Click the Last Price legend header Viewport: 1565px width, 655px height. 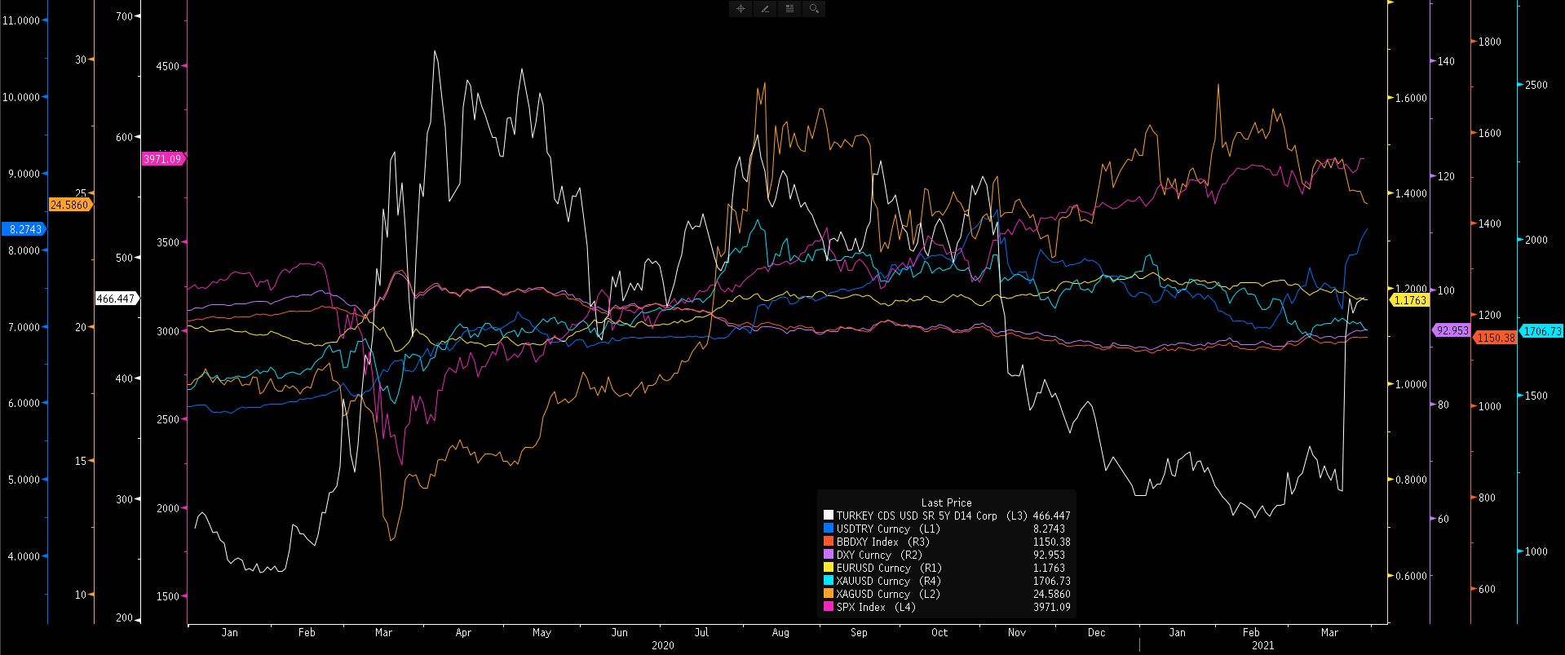[946, 502]
